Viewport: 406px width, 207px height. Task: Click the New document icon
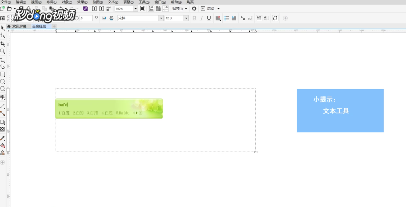(x=2, y=8)
